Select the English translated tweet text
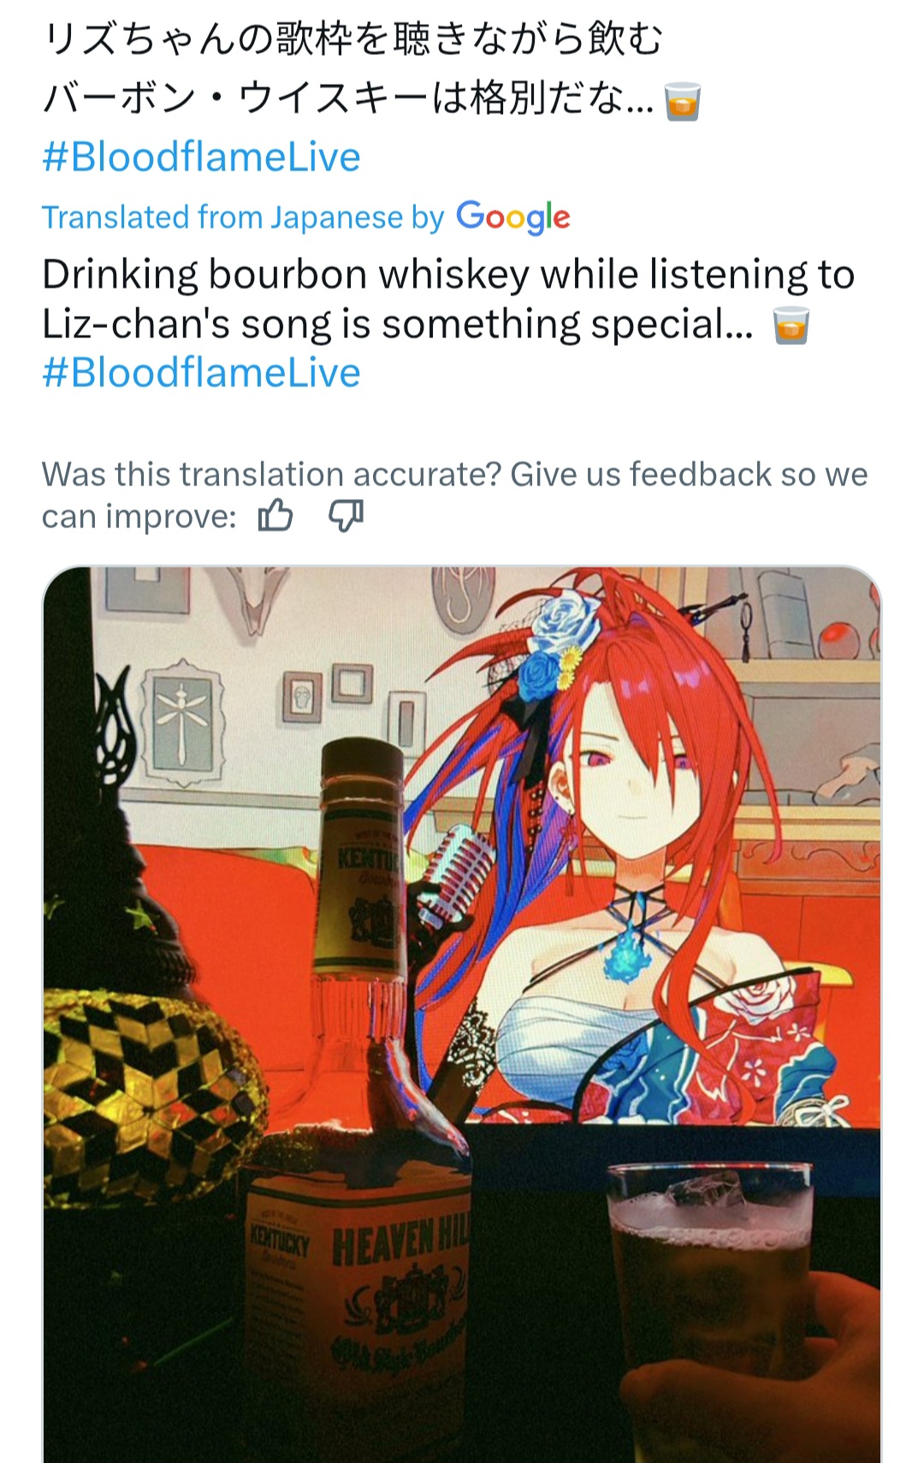 click(448, 300)
